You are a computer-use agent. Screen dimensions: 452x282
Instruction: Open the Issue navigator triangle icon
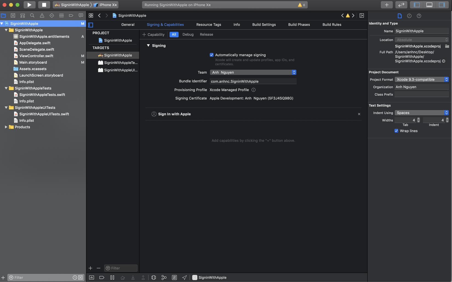[42, 16]
